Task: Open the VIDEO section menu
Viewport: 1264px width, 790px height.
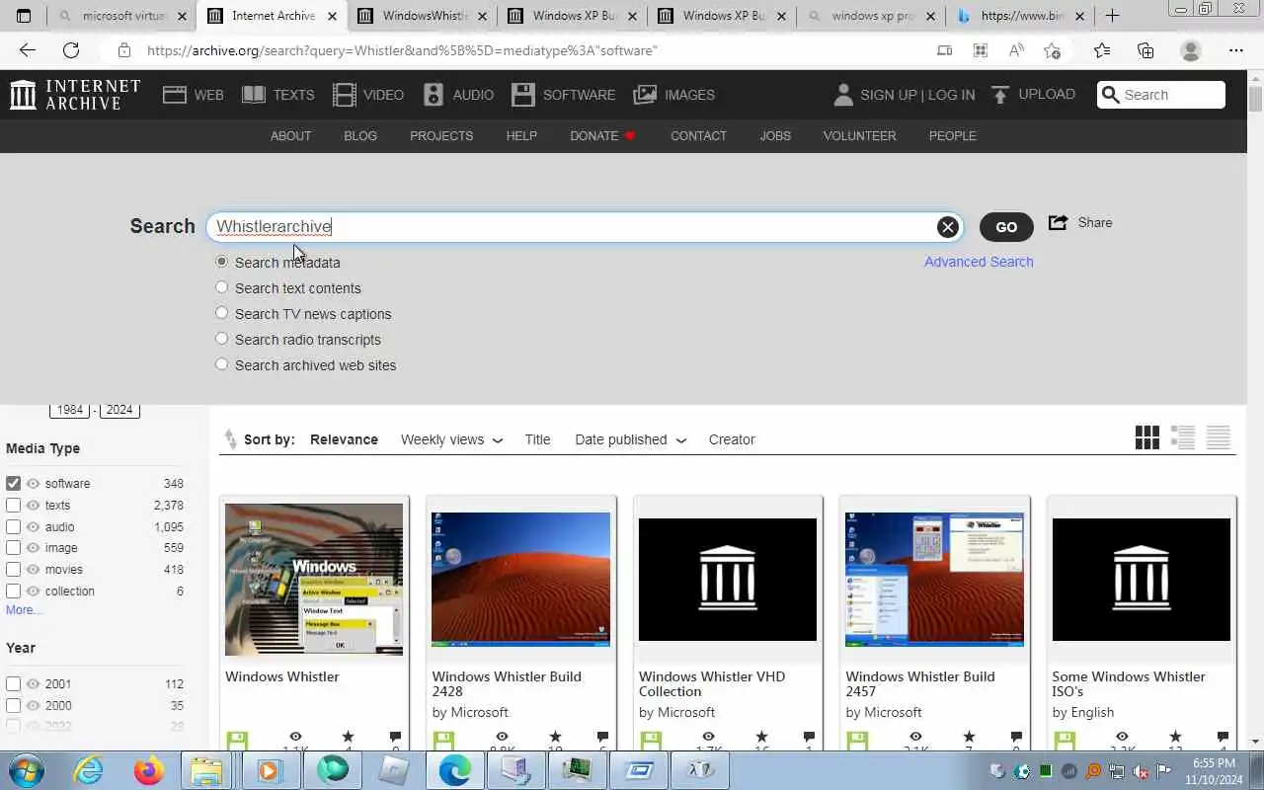Action: (368, 95)
